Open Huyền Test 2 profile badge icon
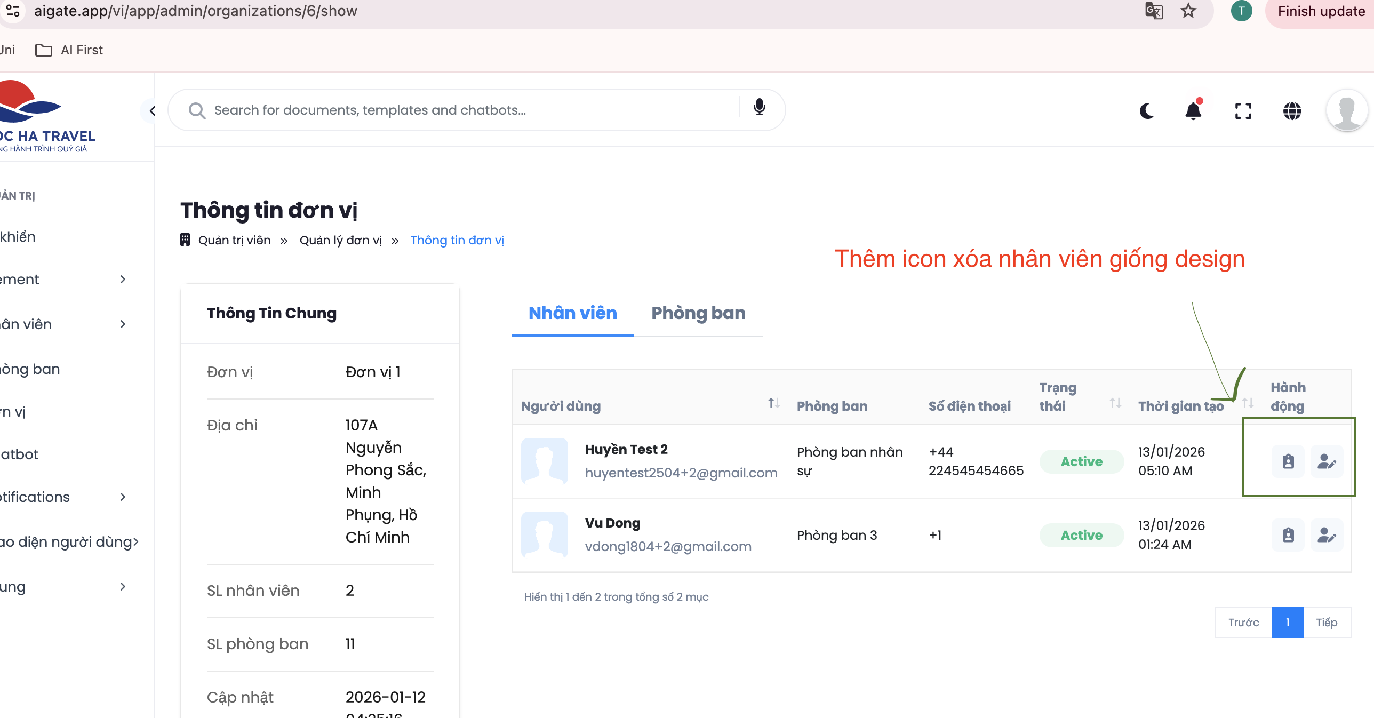 pyautogui.click(x=1288, y=461)
